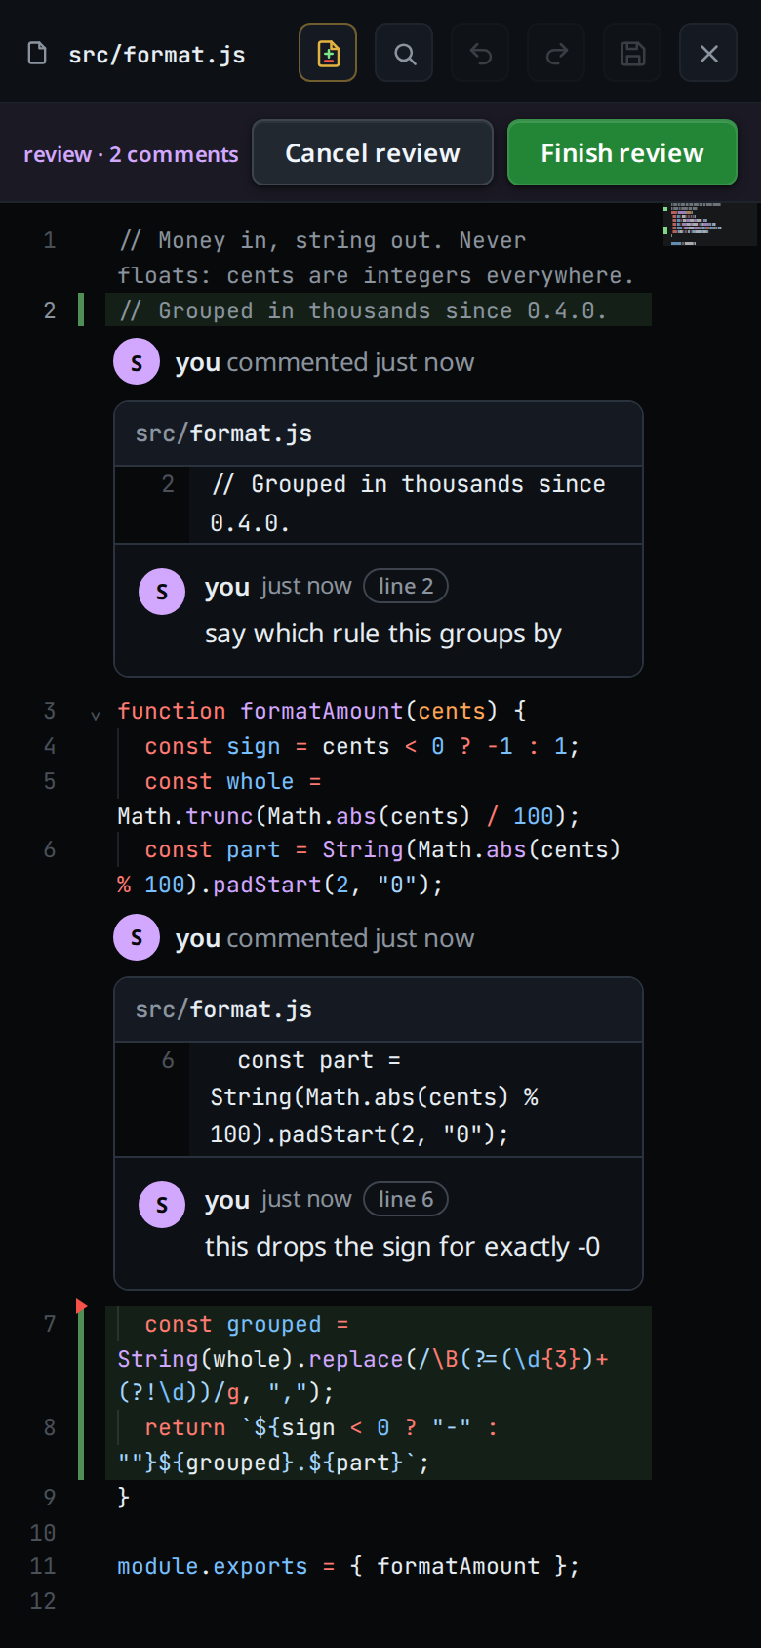Screen dimensions: 761x1648
Task: Click file header of the line 2 comment card
Action: pyautogui.click(x=379, y=433)
